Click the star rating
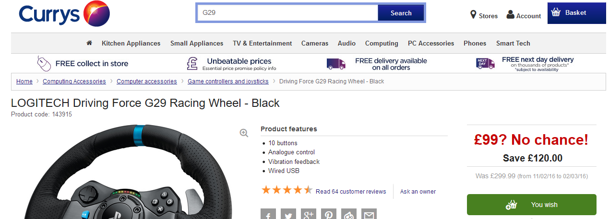Viewport: 609px width, 219px height. 287,190
